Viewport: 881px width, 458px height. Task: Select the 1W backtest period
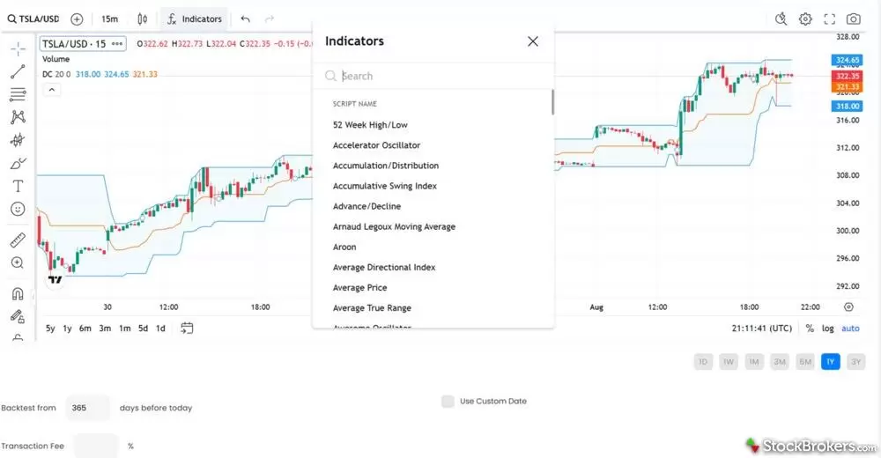[729, 362]
